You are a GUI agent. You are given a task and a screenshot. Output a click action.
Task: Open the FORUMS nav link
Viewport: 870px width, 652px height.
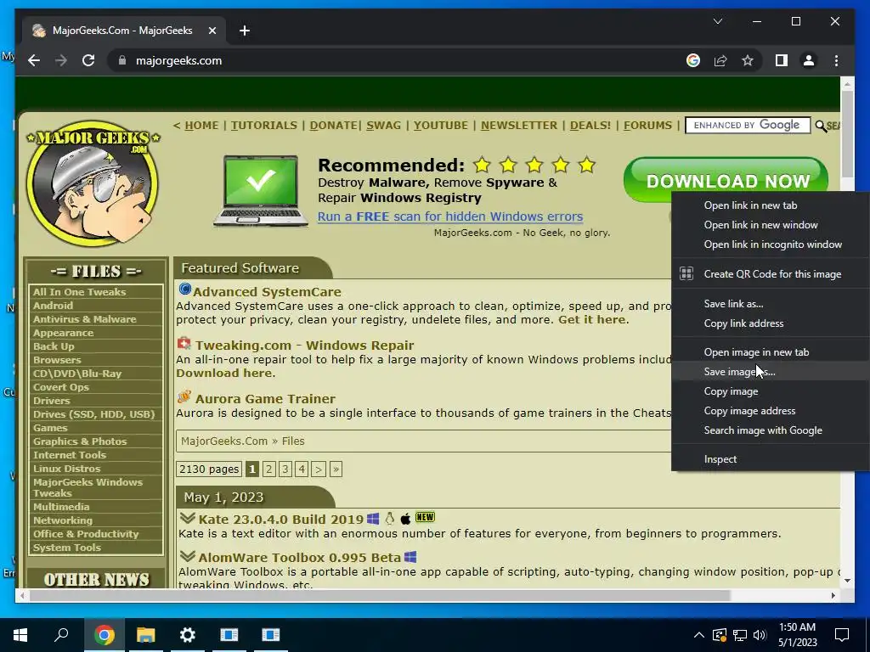click(x=647, y=126)
